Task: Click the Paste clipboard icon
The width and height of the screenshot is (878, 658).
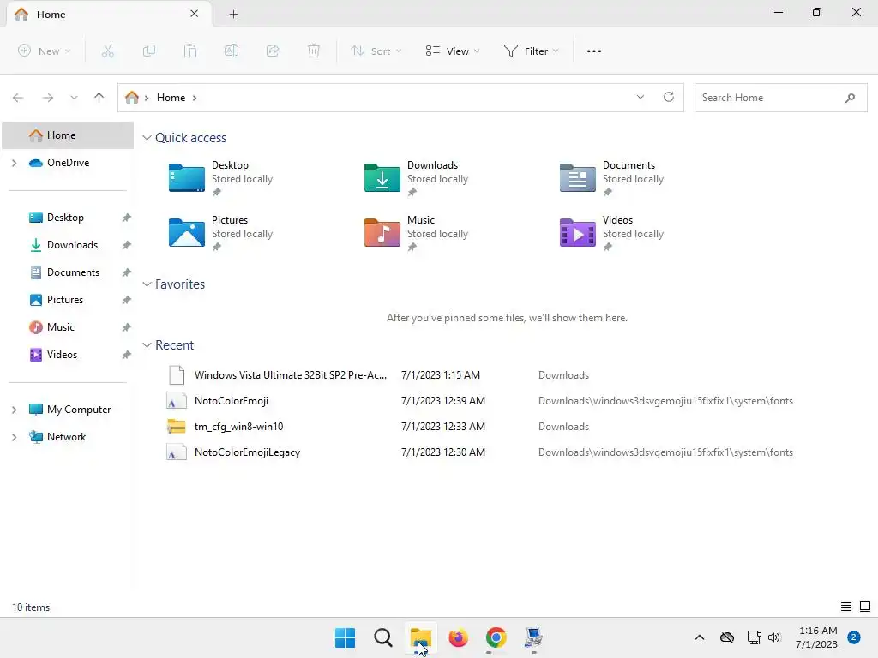Action: tap(190, 51)
